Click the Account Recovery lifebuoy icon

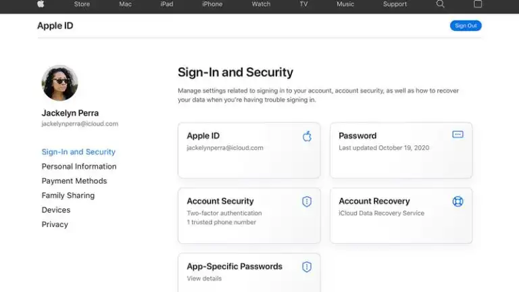pos(458,201)
